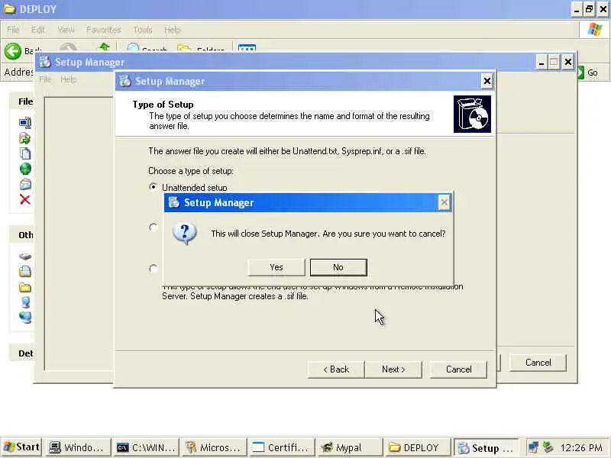Click the network places icon under Other Places
Viewport: 611px width, 458px height.
[x=25, y=318]
